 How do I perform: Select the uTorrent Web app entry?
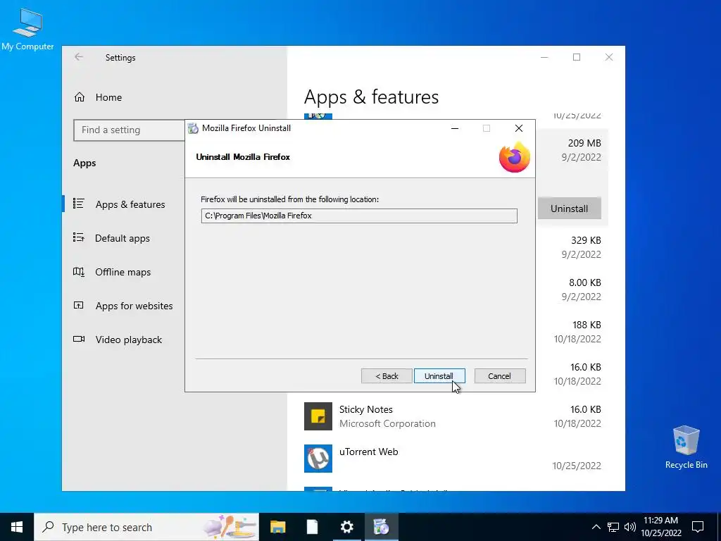(x=453, y=459)
